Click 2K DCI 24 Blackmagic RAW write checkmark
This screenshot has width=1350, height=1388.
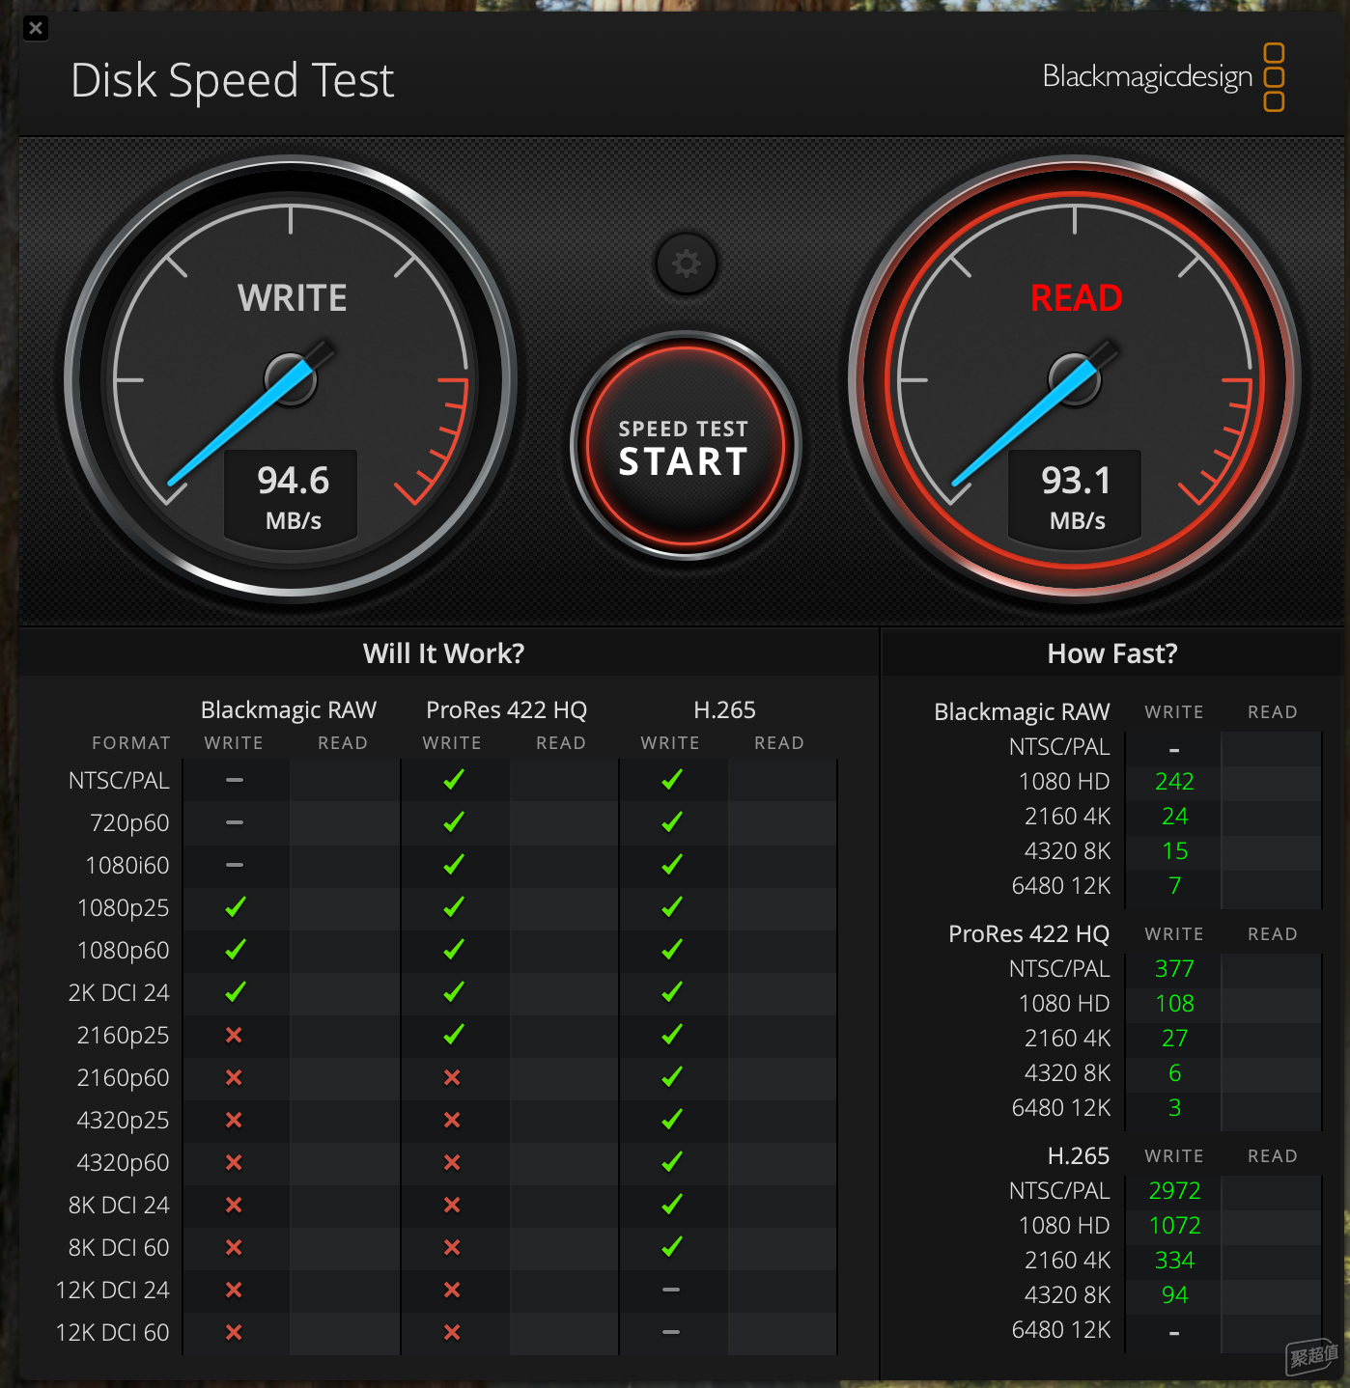click(x=235, y=992)
